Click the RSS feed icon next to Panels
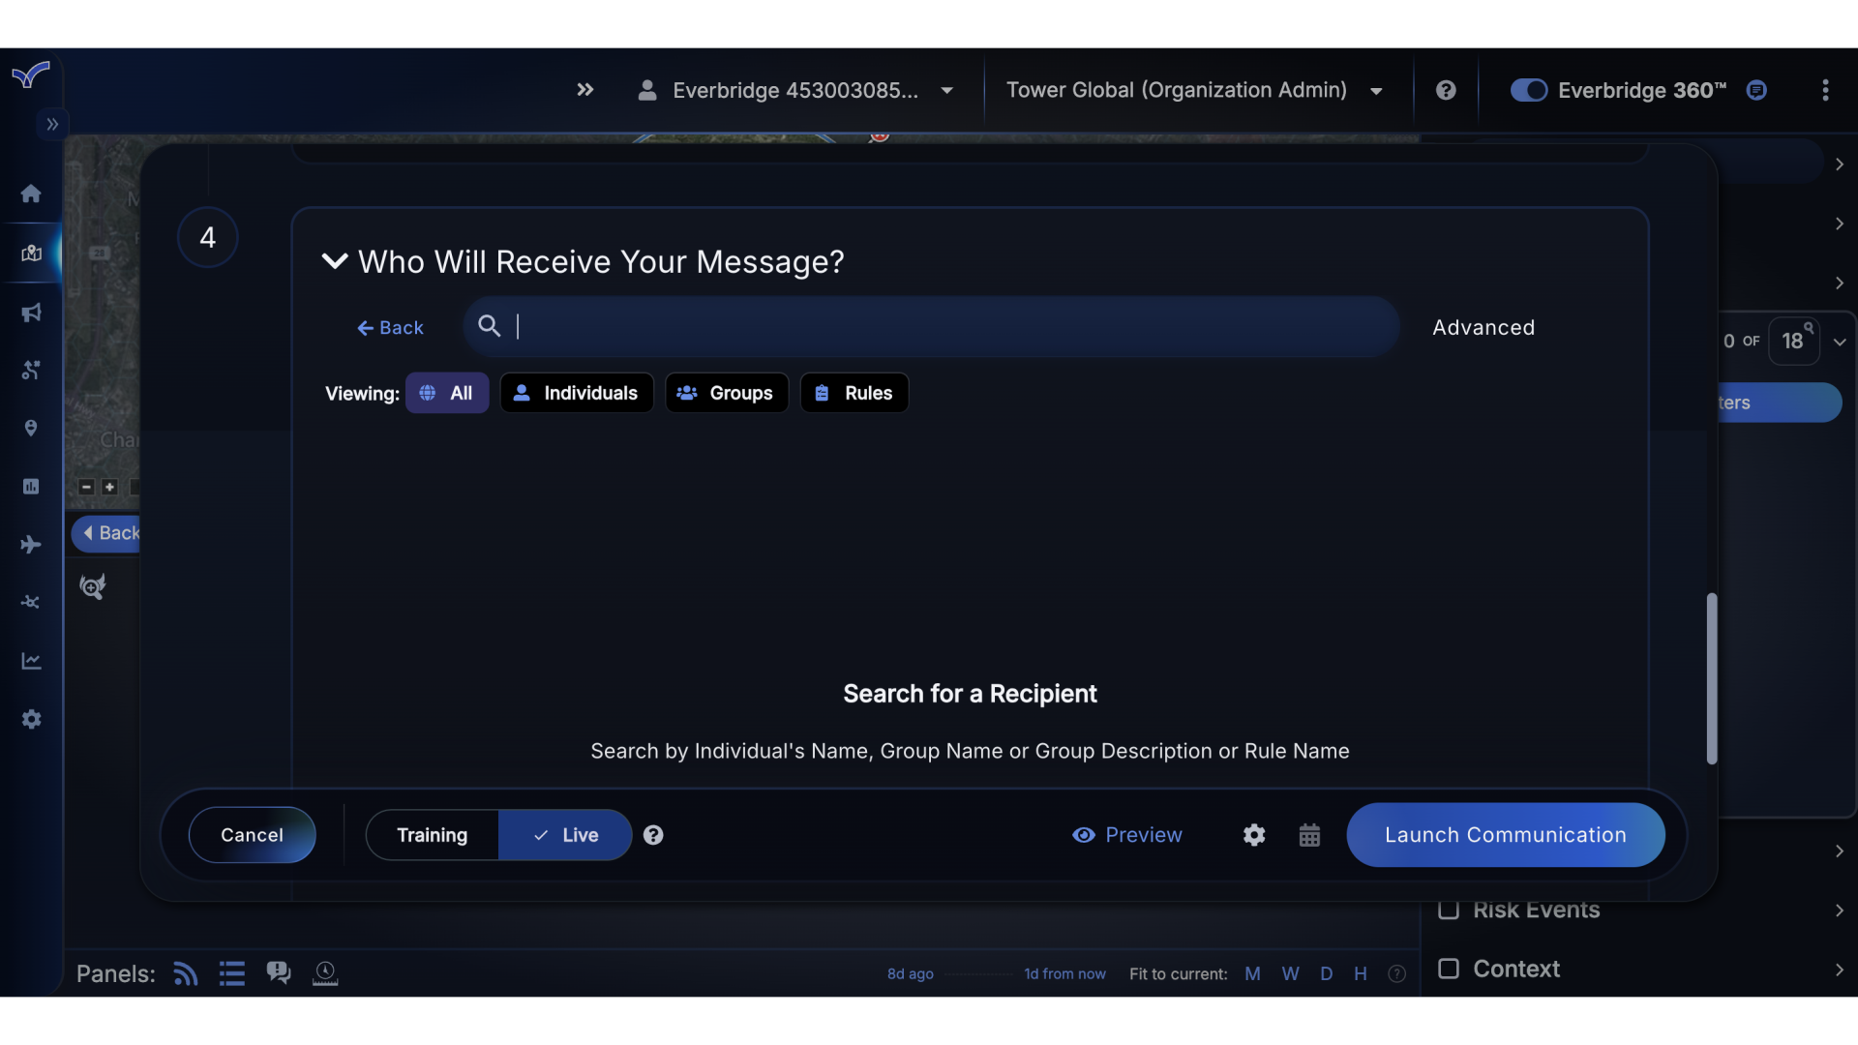Image resolution: width=1858 pixels, height=1045 pixels. coord(185,973)
